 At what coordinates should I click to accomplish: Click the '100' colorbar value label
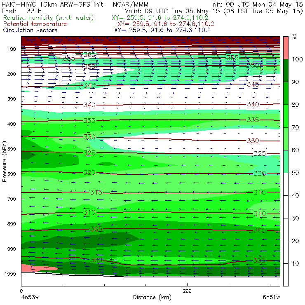(x=298, y=59)
